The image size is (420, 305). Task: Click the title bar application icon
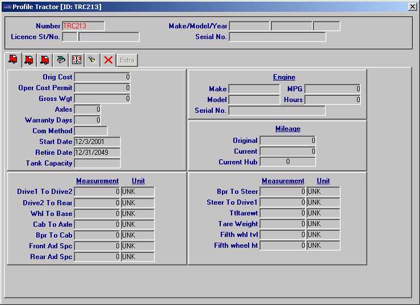click(x=7, y=7)
